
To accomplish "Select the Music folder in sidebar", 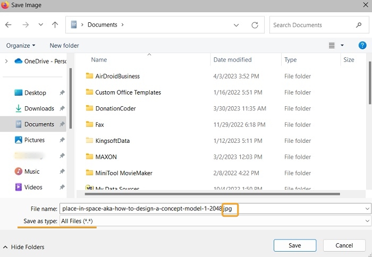I will click(32, 172).
